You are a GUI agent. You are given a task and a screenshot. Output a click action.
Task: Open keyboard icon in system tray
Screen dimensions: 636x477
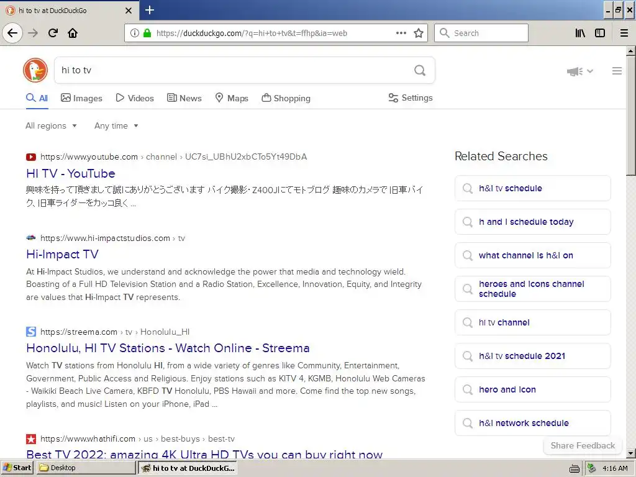coord(575,468)
